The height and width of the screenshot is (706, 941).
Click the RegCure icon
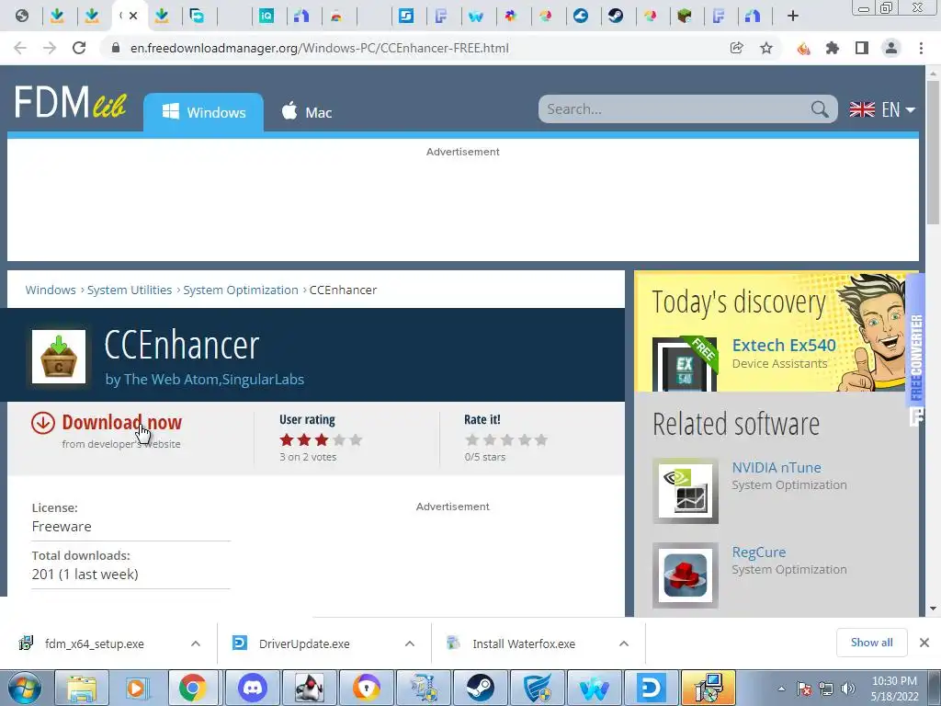[686, 575]
